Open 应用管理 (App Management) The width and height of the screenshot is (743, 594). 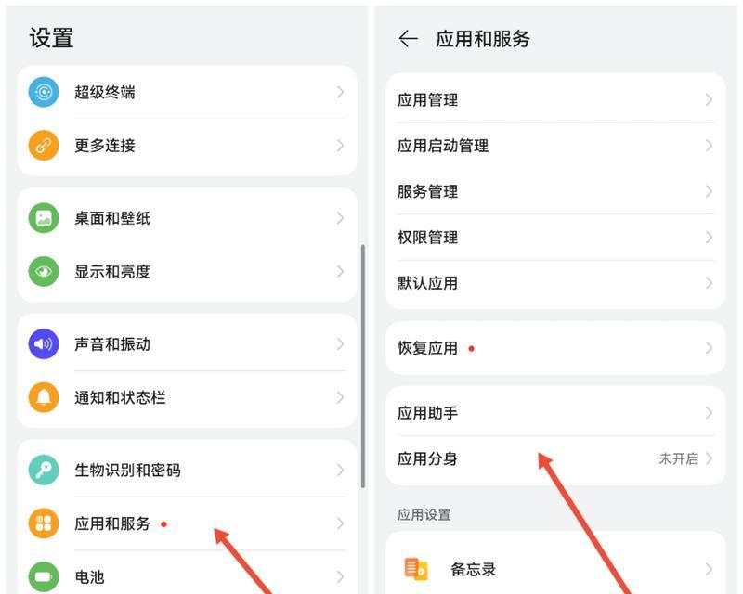coord(427,100)
